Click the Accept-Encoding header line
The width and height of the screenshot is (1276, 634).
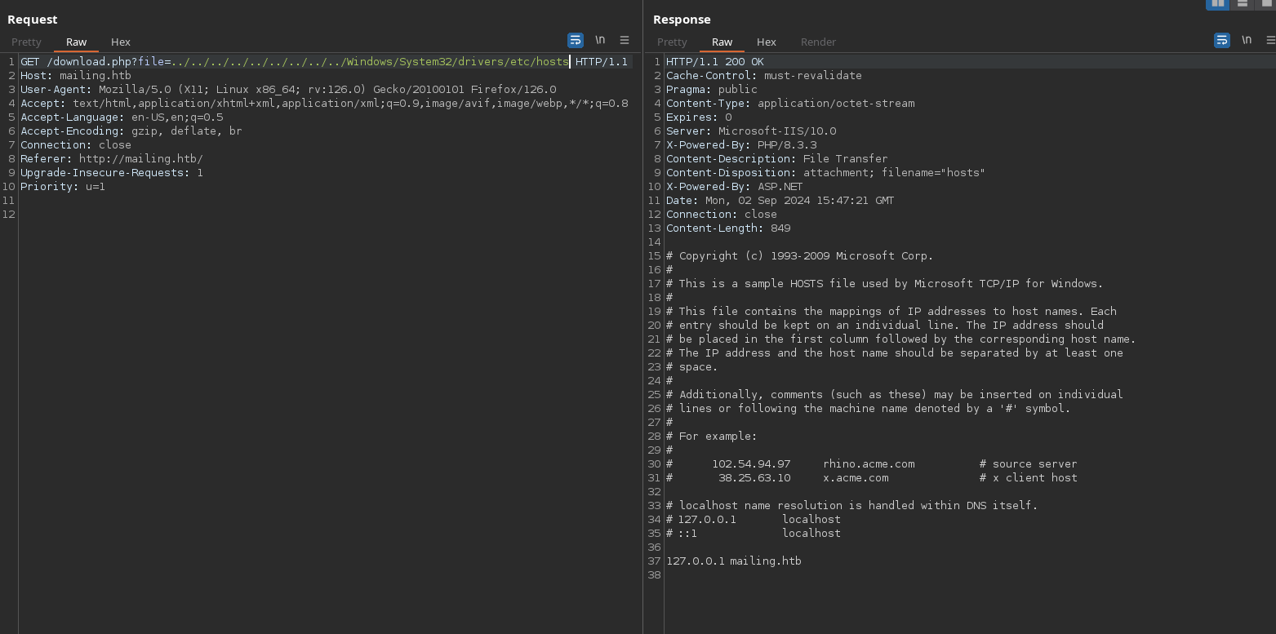[x=131, y=131]
